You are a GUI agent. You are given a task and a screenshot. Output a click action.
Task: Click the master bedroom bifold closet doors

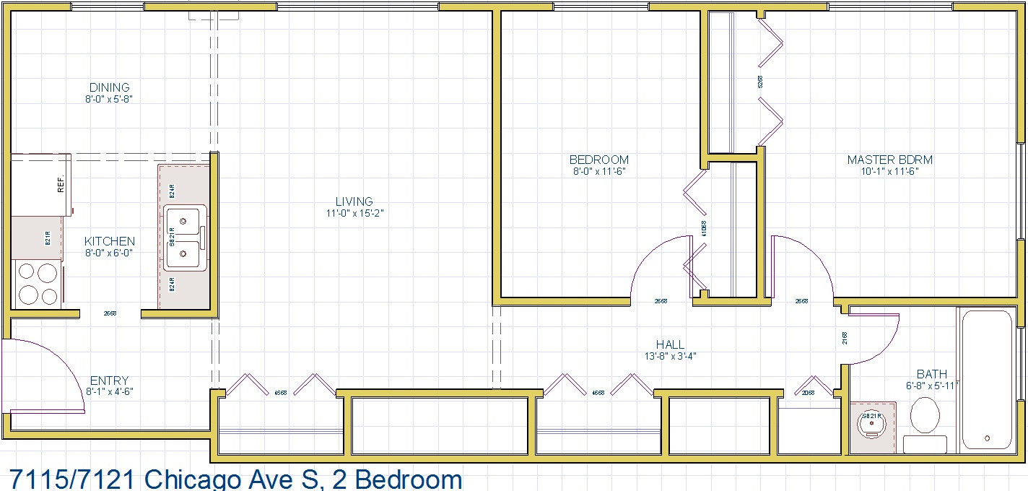point(770,81)
